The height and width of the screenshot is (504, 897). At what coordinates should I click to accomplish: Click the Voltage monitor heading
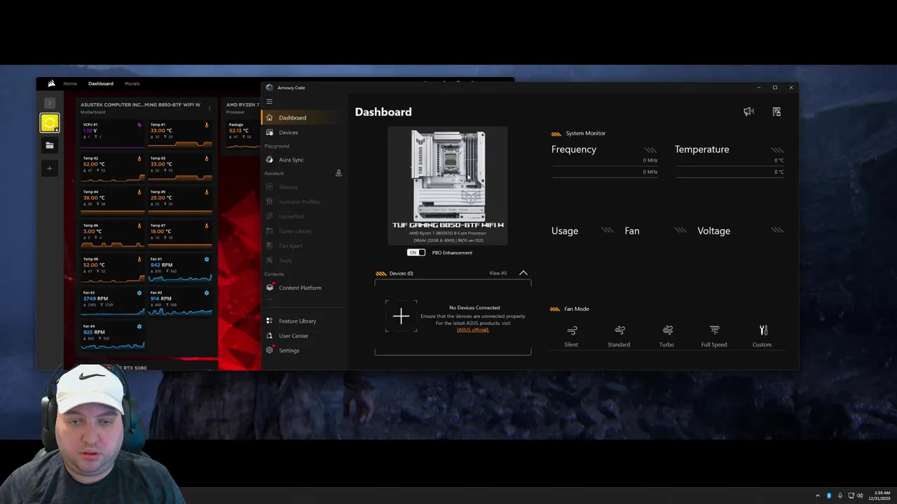click(713, 231)
